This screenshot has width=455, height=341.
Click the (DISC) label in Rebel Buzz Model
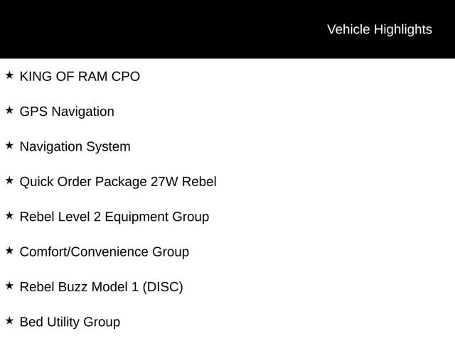pos(163,287)
